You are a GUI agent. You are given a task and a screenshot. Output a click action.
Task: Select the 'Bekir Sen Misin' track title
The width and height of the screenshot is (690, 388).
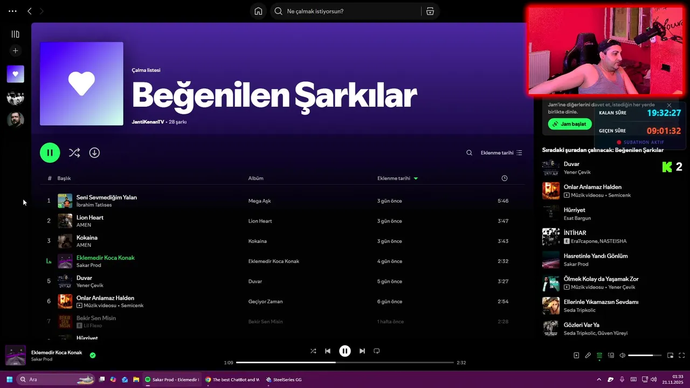[x=96, y=318]
